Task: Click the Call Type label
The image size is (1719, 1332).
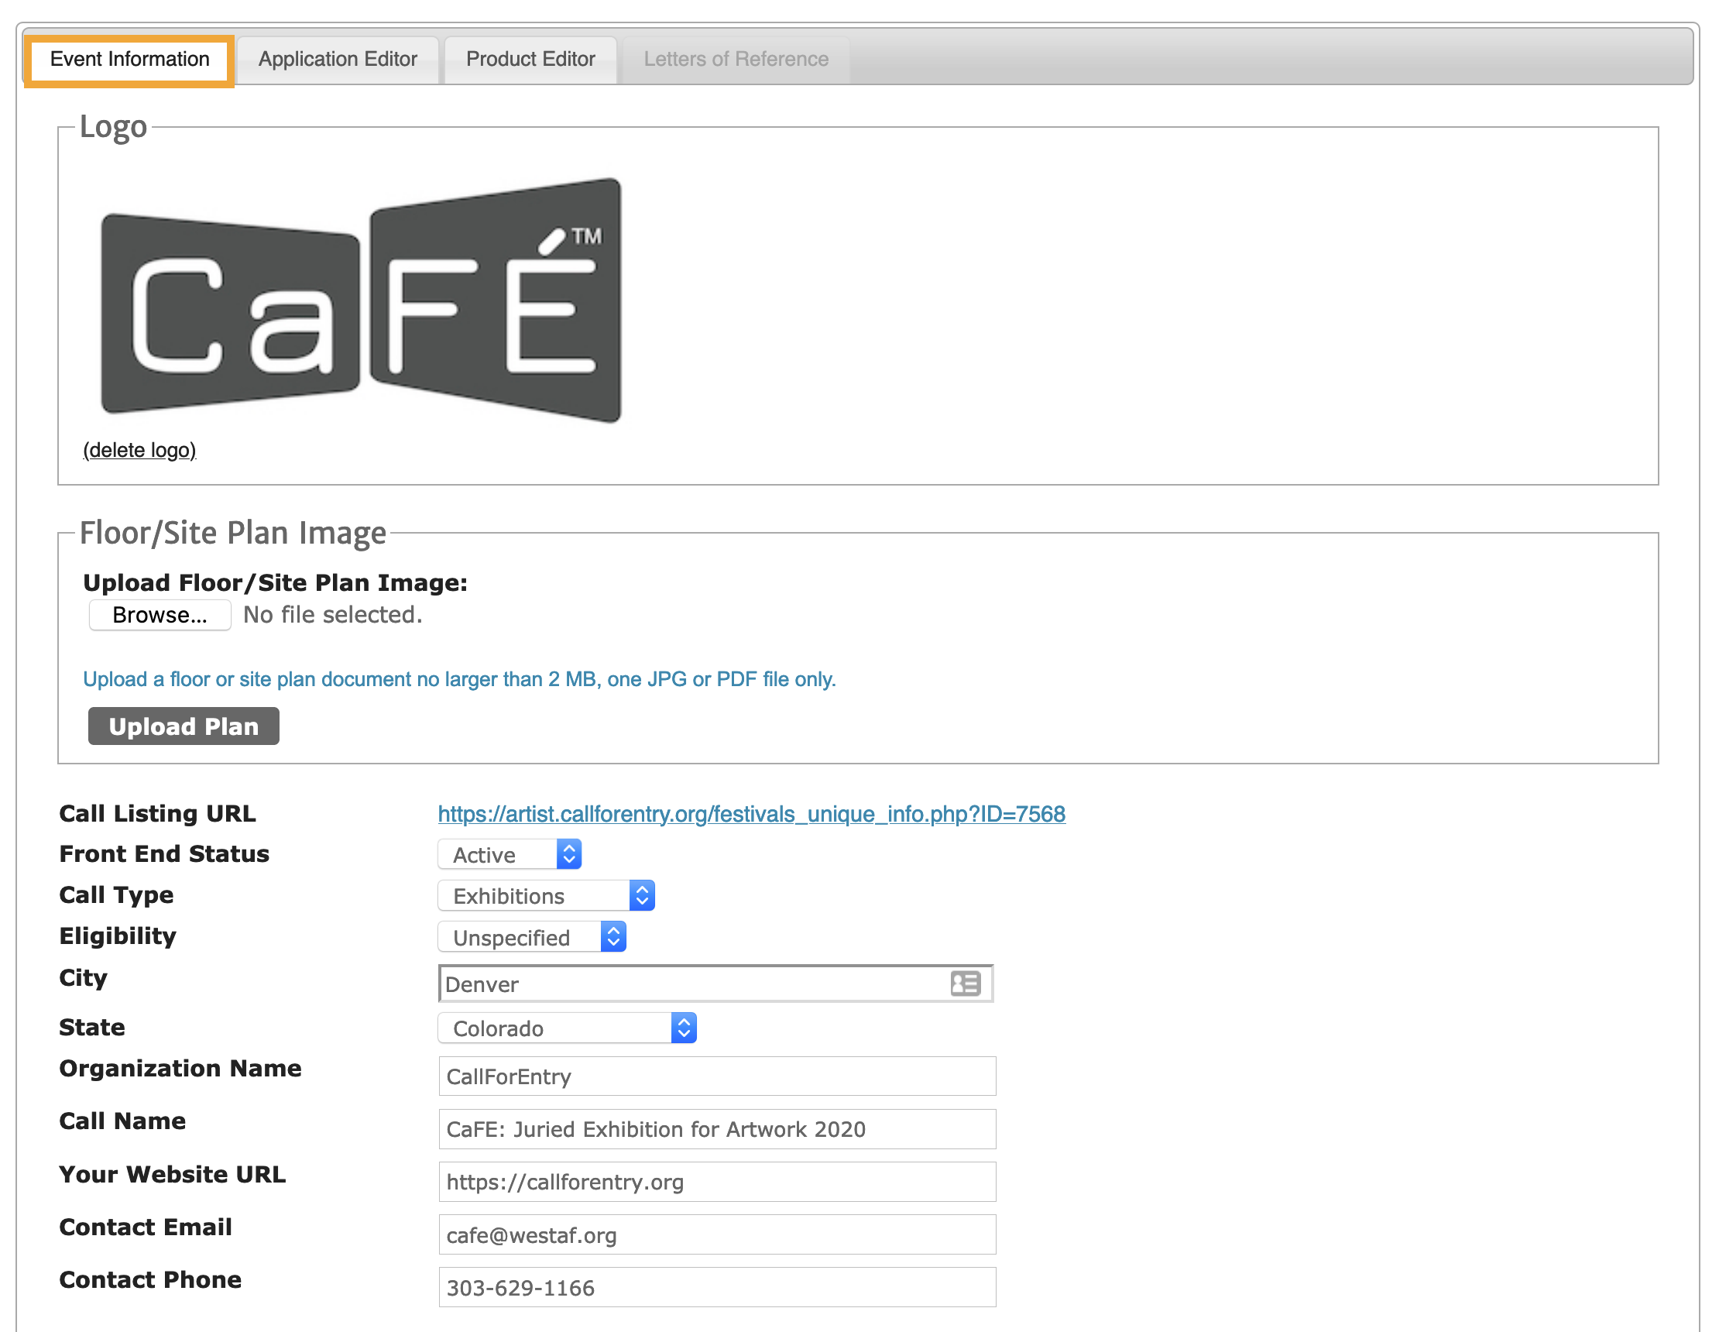Action: coord(116,896)
